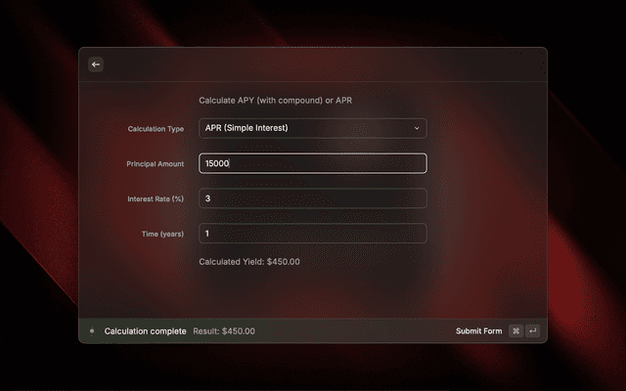The width and height of the screenshot is (626, 391).
Task: Click into the Interest Rate (%) input
Action: tap(312, 198)
